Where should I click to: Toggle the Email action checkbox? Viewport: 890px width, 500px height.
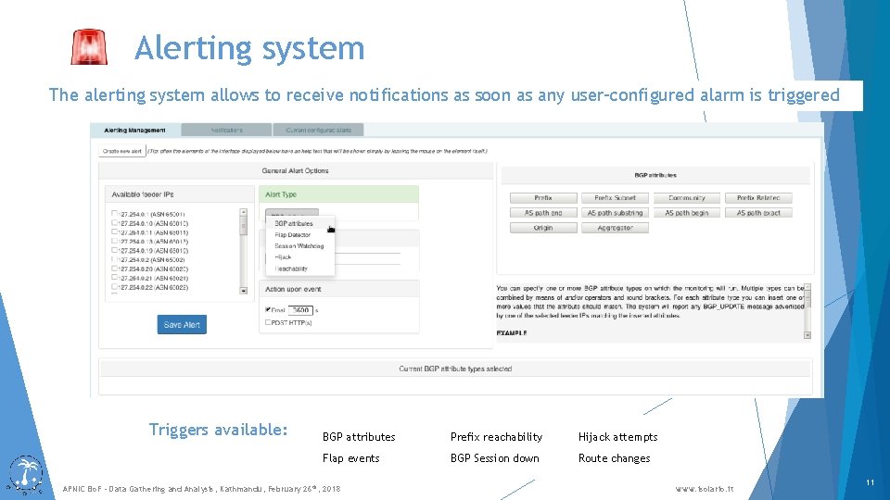pyautogui.click(x=268, y=309)
